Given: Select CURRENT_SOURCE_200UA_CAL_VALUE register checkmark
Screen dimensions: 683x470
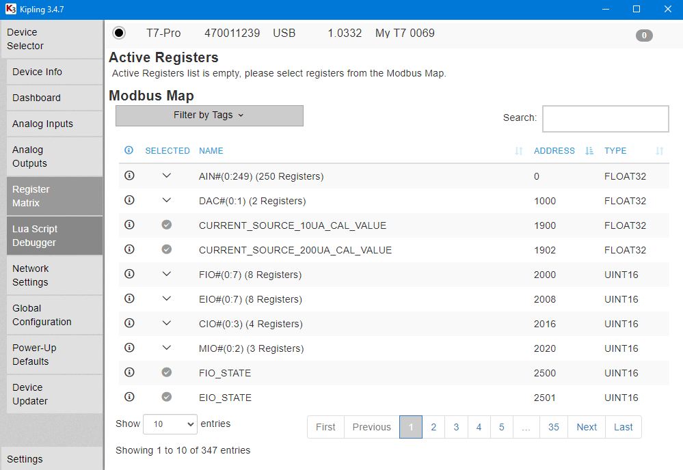Looking at the screenshot, I should (167, 249).
